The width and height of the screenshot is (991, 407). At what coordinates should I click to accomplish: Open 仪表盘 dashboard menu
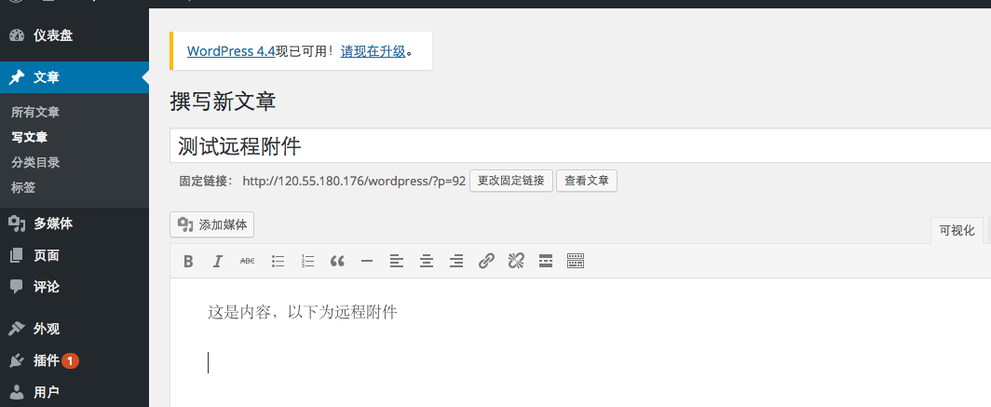point(74,35)
